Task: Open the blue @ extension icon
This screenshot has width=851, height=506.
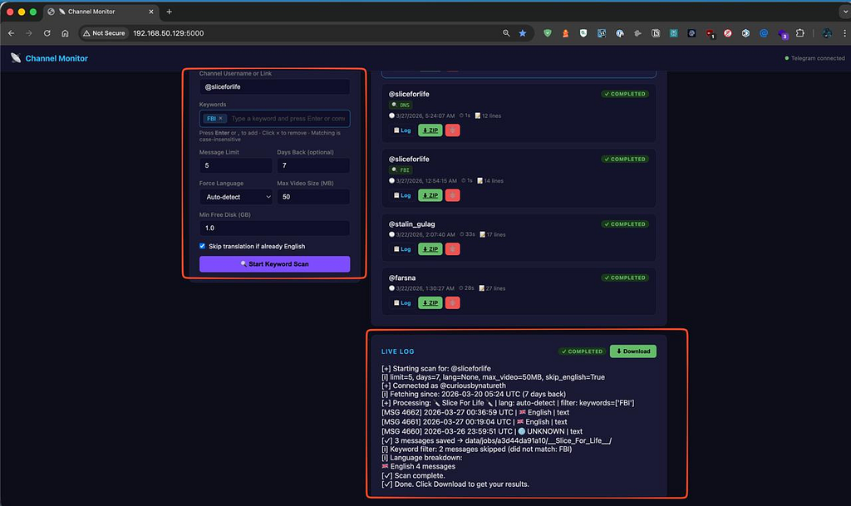Action: click(764, 33)
